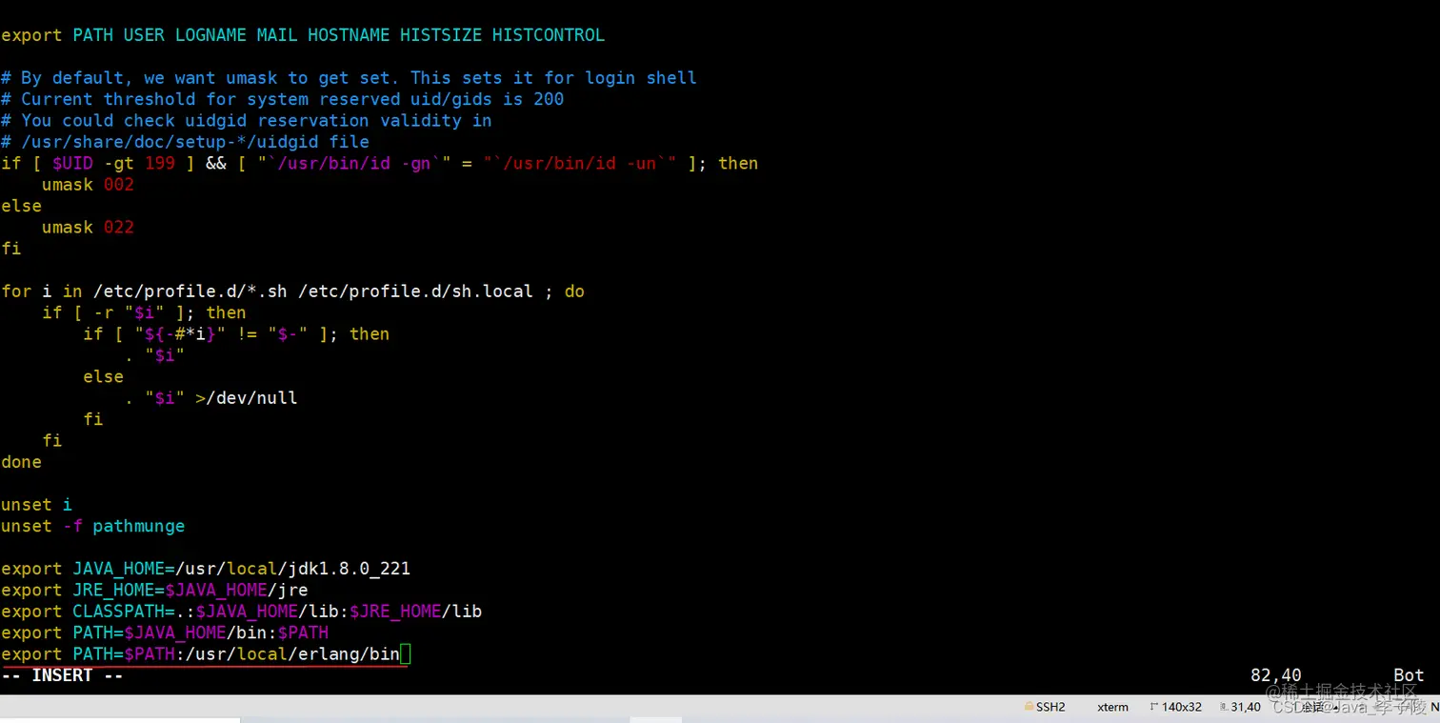Click the 'if [ -r "$i" ]; then' line

[x=144, y=312]
